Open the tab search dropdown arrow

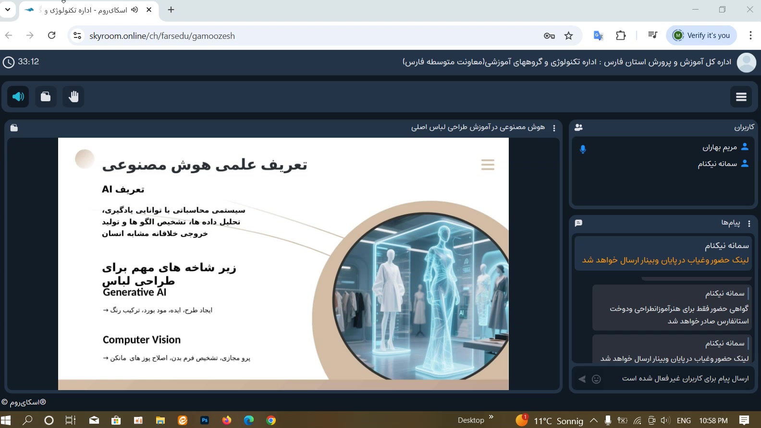click(x=8, y=10)
